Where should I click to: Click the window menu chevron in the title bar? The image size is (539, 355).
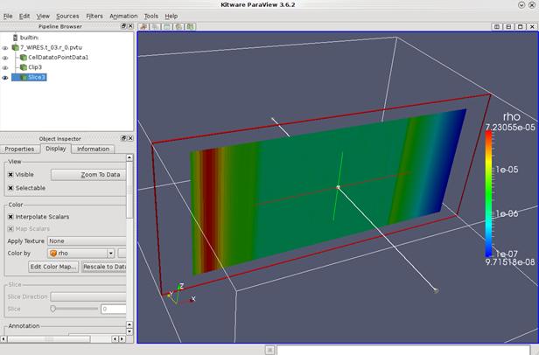(521, 5)
